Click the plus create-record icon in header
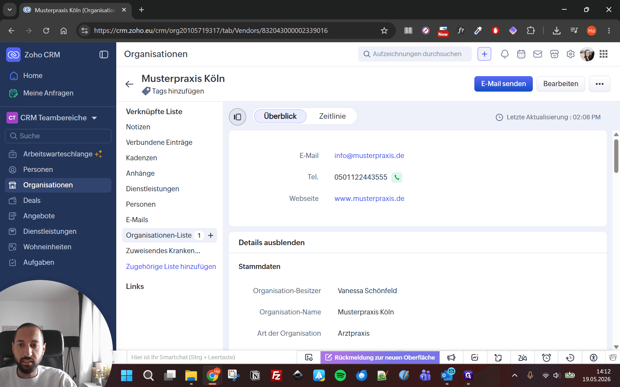The image size is (620, 387). 484,54
